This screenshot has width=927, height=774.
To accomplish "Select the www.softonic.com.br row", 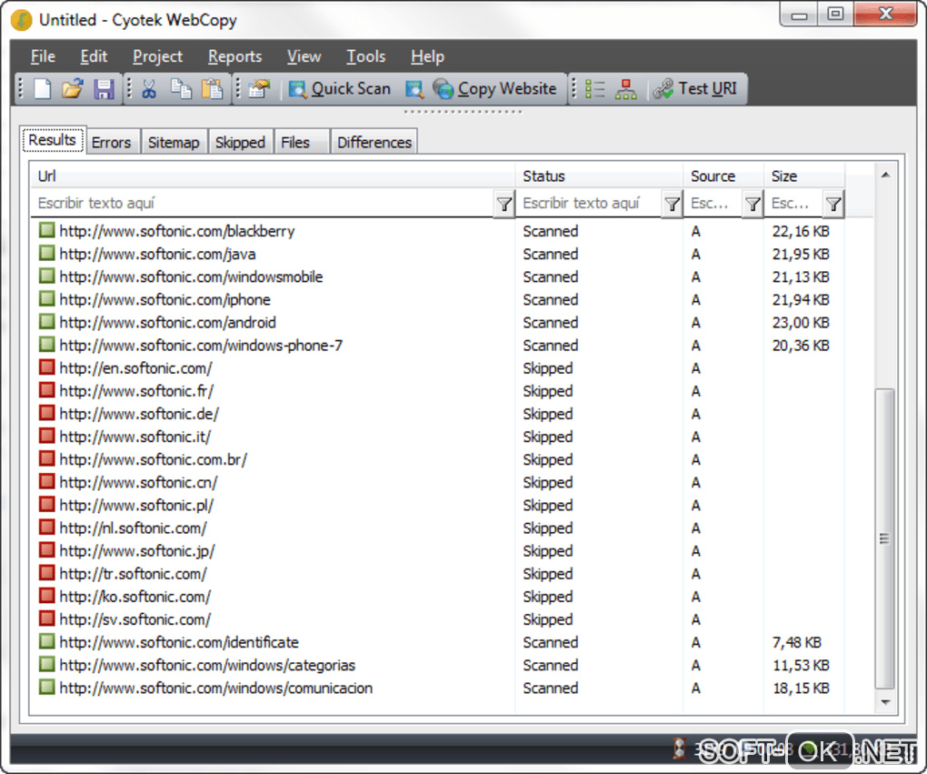I will coord(437,460).
